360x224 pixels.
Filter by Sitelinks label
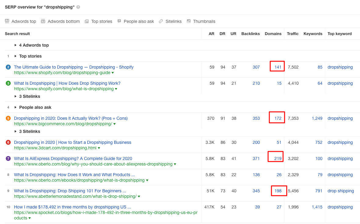click(173, 21)
